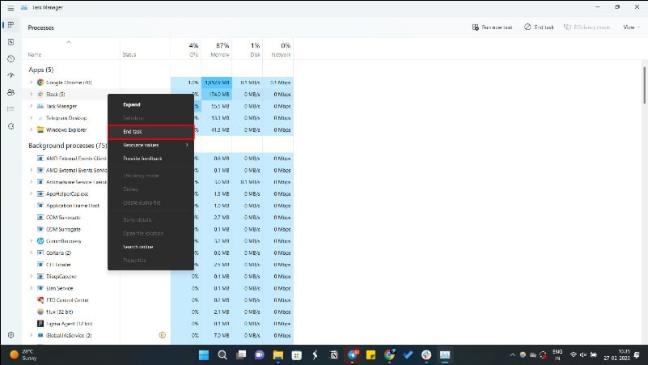Select the DiagsCap.exe process row
Viewport: 648px width, 365px height.
[158, 276]
